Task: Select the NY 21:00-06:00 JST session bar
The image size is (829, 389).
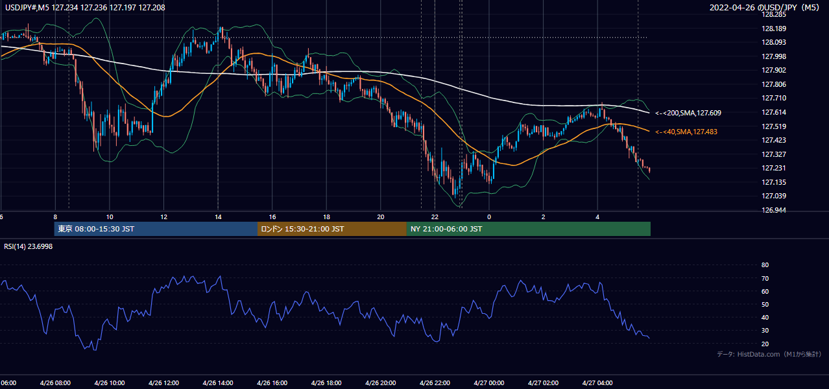Action: point(529,229)
